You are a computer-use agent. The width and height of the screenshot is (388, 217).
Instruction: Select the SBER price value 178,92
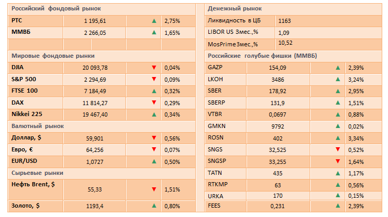coord(278,91)
